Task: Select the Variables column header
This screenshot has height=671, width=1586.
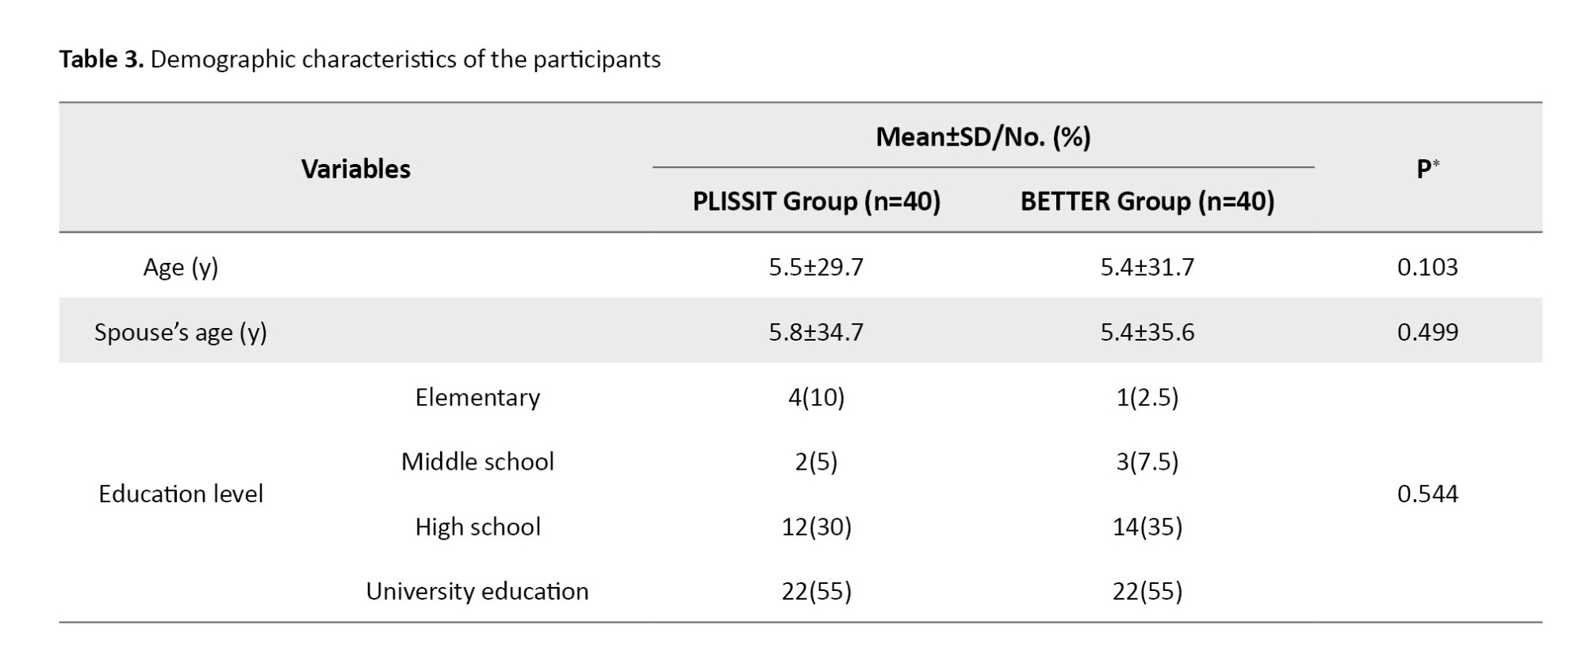Action: click(x=355, y=169)
